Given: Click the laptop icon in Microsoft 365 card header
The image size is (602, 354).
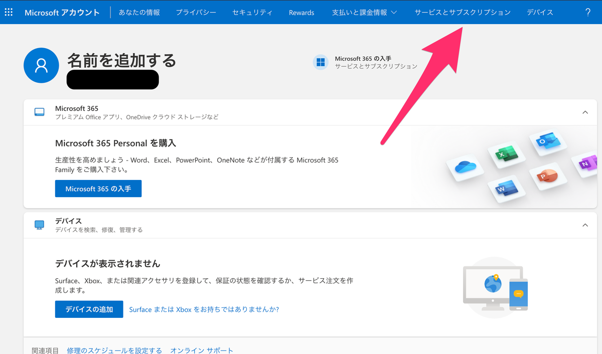Looking at the screenshot, I should (40, 112).
